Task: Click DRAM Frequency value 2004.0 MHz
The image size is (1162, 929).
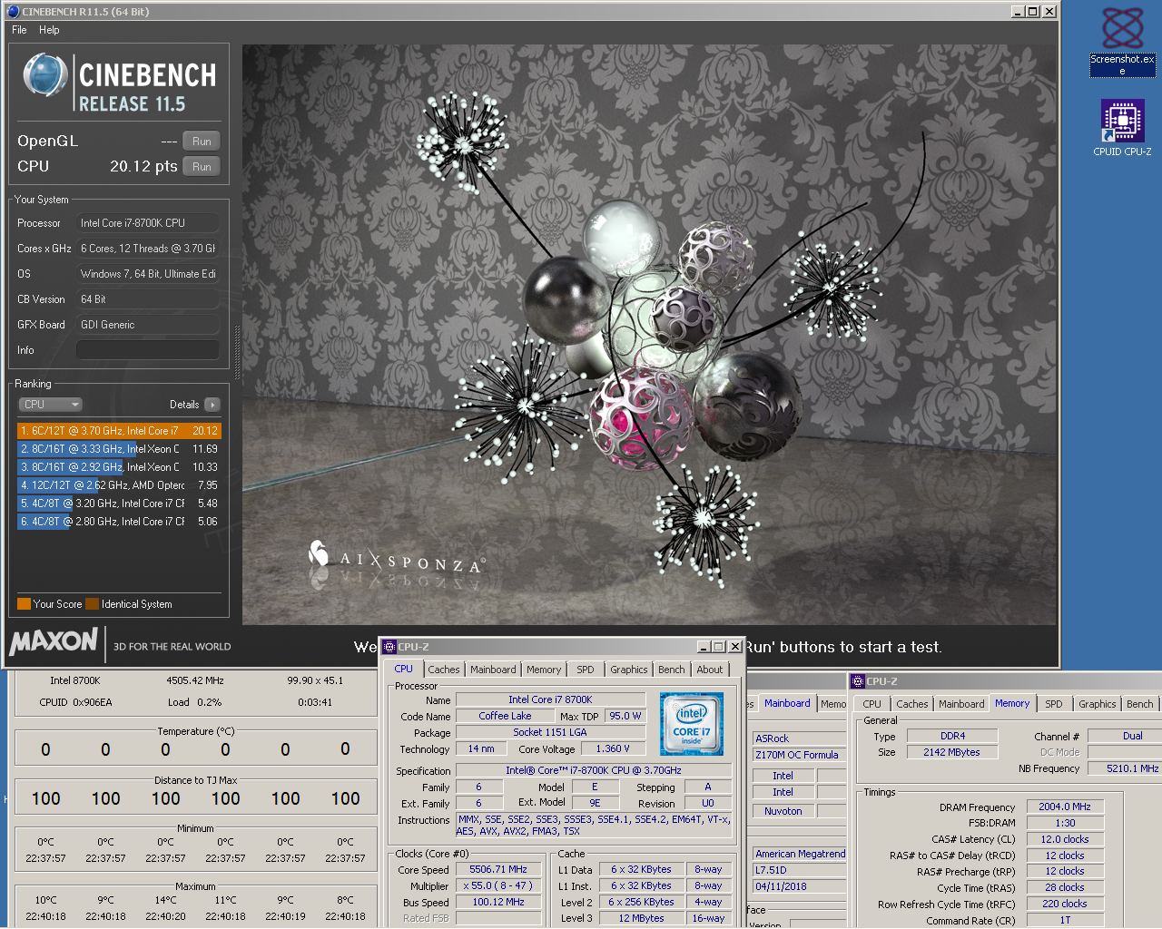Action: pos(1065,807)
